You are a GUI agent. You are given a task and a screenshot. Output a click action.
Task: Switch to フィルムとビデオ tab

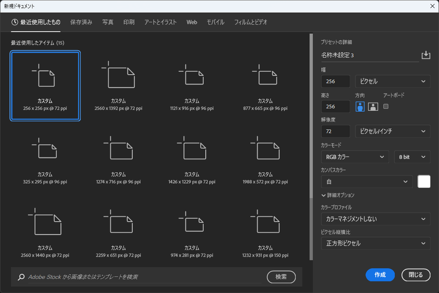click(250, 22)
